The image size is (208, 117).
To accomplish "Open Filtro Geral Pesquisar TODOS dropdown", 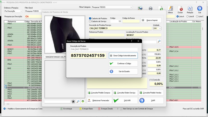I will (x=33, y=11).
